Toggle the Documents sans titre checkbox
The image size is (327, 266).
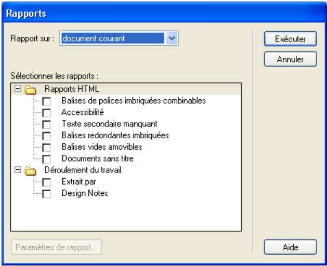46,159
